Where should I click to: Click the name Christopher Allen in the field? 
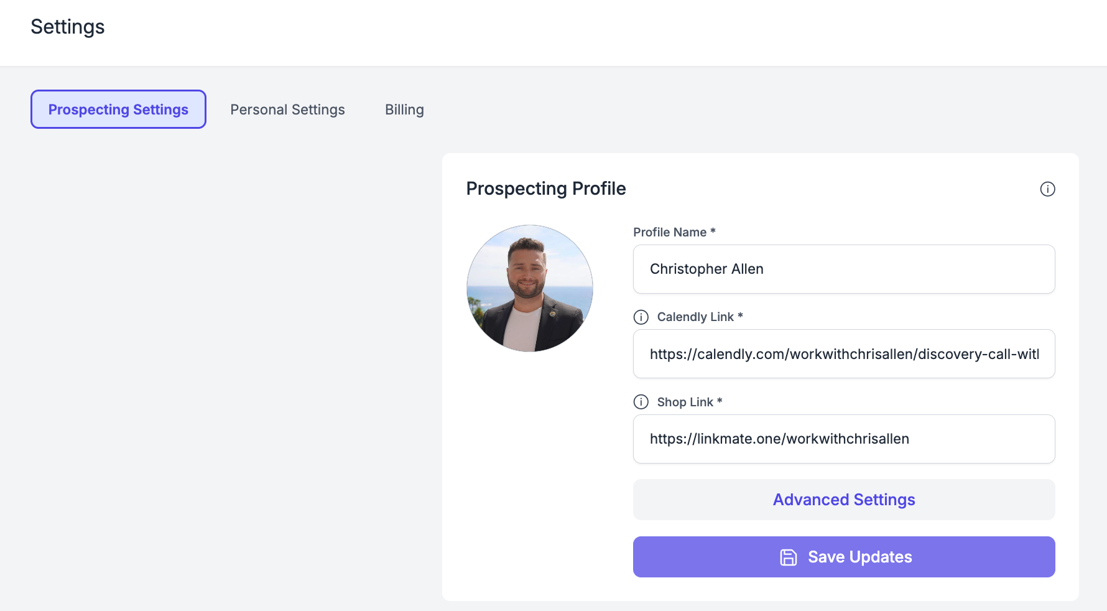tap(706, 269)
